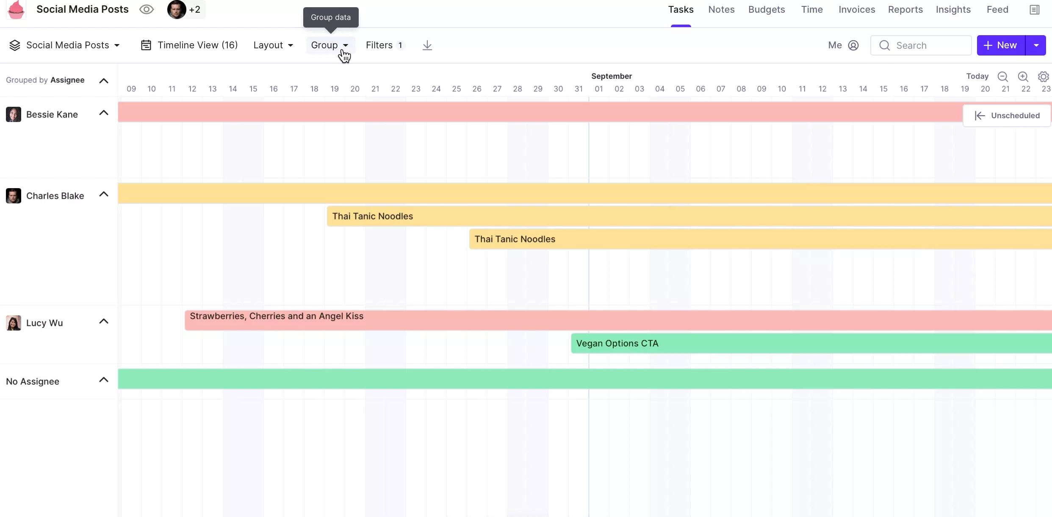Click the zoom out magnifier icon
The width and height of the screenshot is (1052, 517).
[x=1002, y=77]
